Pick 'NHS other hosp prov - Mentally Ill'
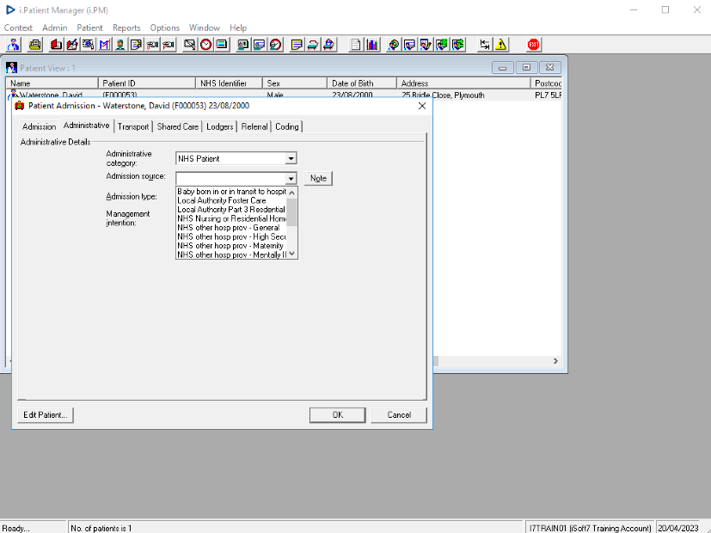 pos(231,254)
